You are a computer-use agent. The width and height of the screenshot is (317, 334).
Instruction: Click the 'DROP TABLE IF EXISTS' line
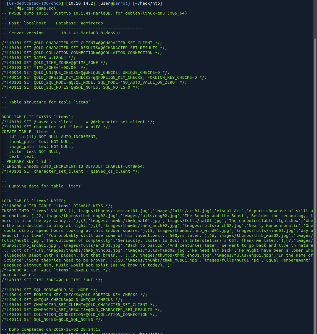coord(37,117)
